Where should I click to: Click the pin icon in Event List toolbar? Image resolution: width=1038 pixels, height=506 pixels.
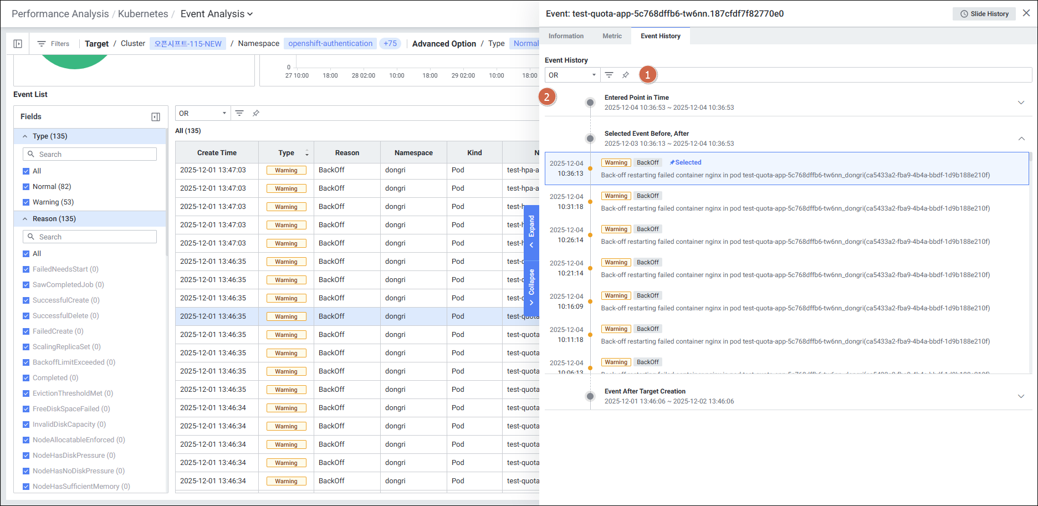coord(256,113)
